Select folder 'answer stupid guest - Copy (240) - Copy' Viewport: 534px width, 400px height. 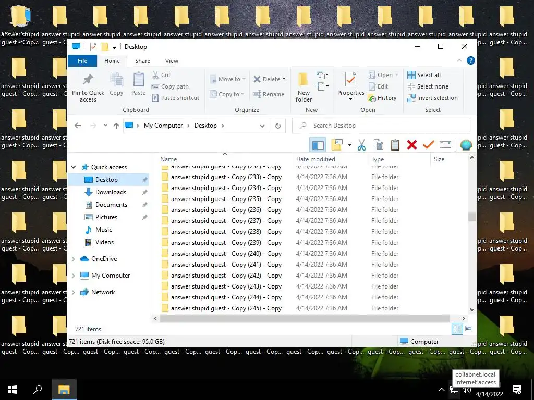point(226,254)
